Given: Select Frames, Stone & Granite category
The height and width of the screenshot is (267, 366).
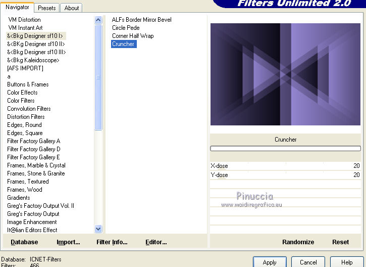Looking at the screenshot, I should click(36, 173).
